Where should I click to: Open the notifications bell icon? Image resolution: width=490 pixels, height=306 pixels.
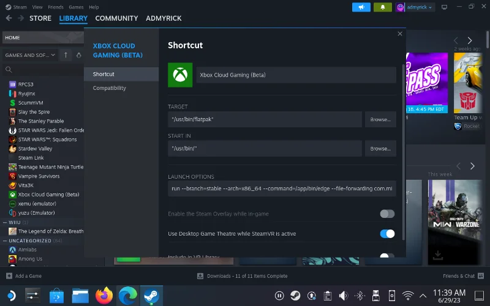[383, 7]
